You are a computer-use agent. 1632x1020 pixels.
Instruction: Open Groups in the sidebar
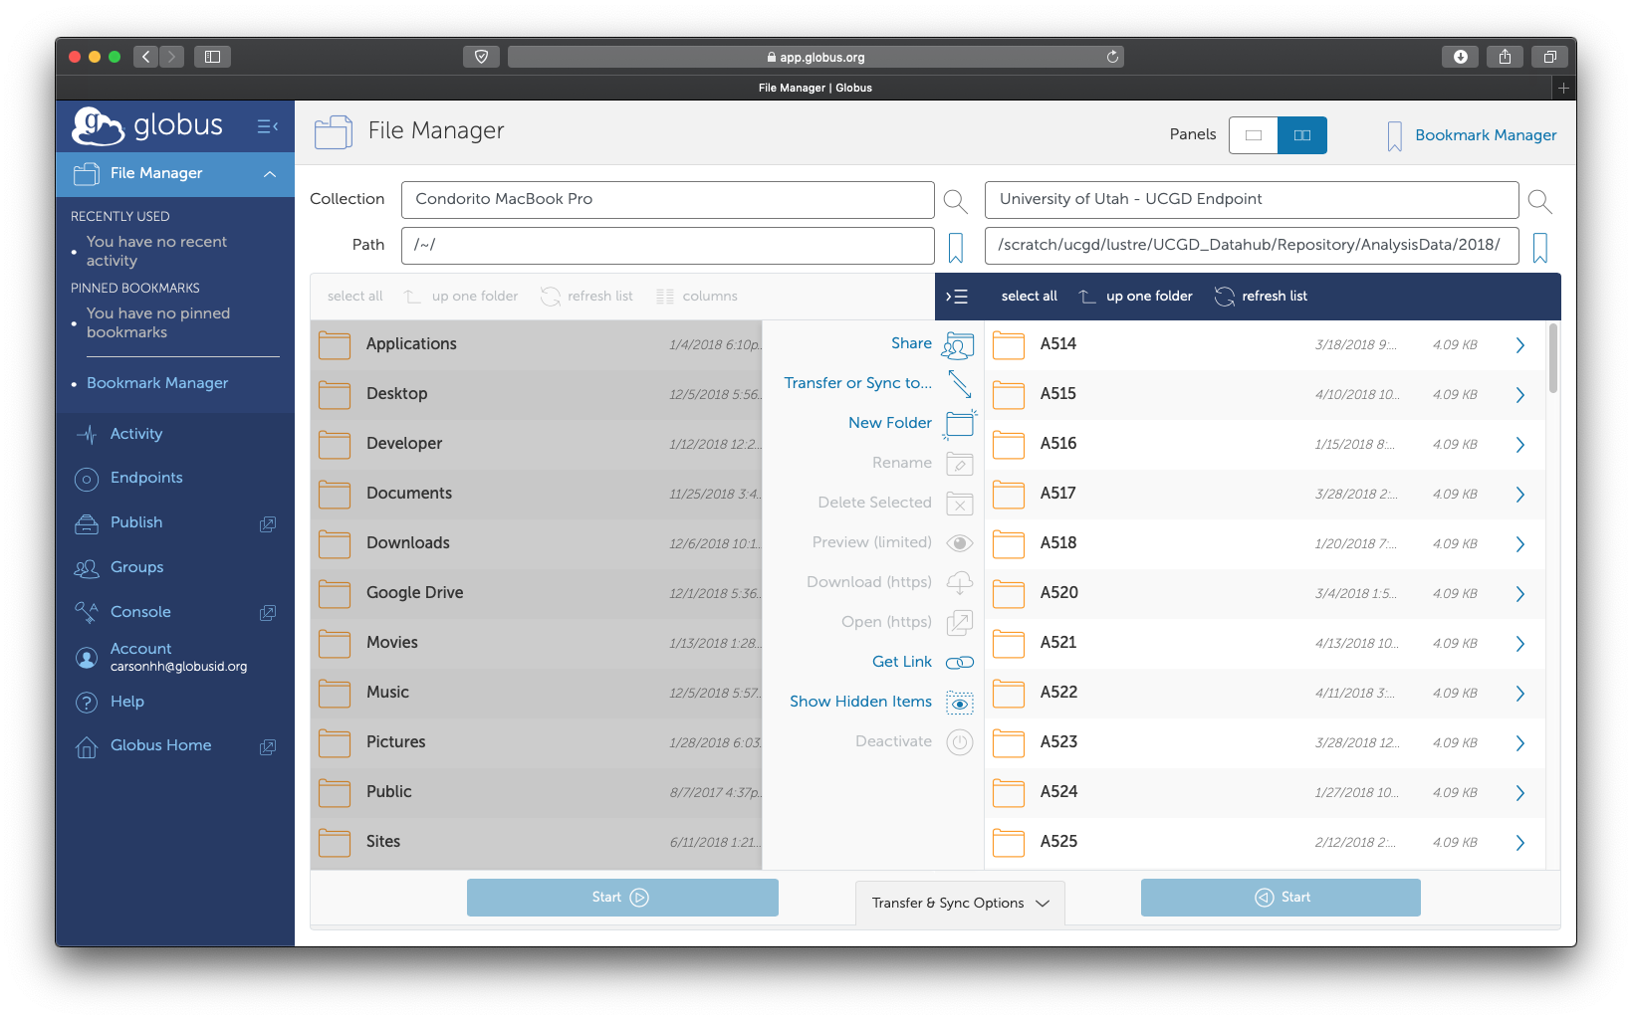pyautogui.click(x=136, y=567)
